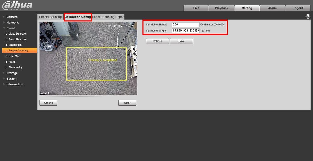Collapse the Event menu section
This screenshot has width=313, height=161.
pos(11,28)
